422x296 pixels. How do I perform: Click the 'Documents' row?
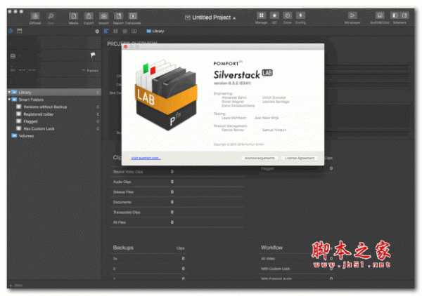click(177, 202)
